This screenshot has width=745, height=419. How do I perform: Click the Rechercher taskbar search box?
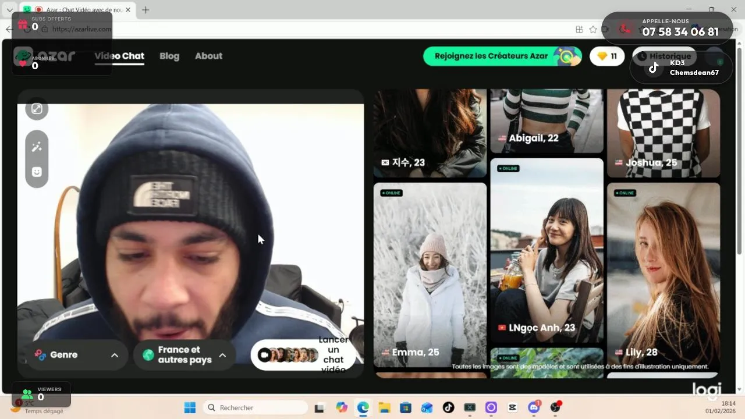click(x=255, y=407)
